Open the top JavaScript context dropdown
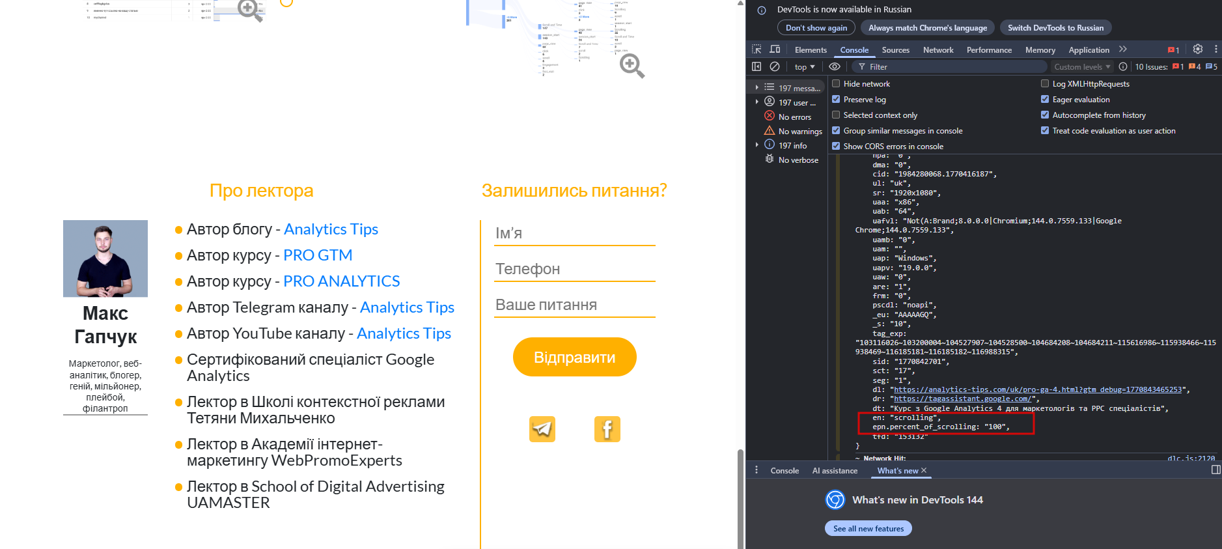 pyautogui.click(x=805, y=66)
